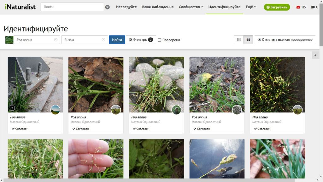Select the Идентифицируйте tab
The height and width of the screenshot is (182, 323).
point(224,7)
